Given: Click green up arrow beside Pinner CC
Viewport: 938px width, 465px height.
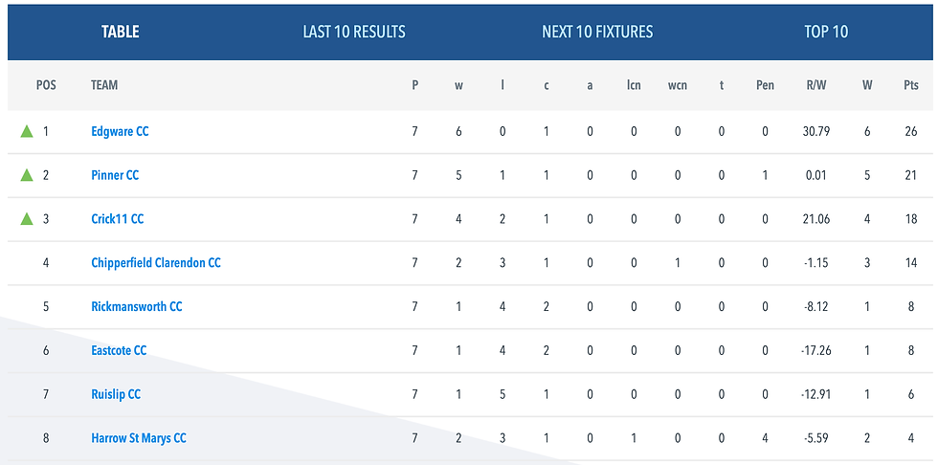Looking at the screenshot, I should pyautogui.click(x=27, y=175).
